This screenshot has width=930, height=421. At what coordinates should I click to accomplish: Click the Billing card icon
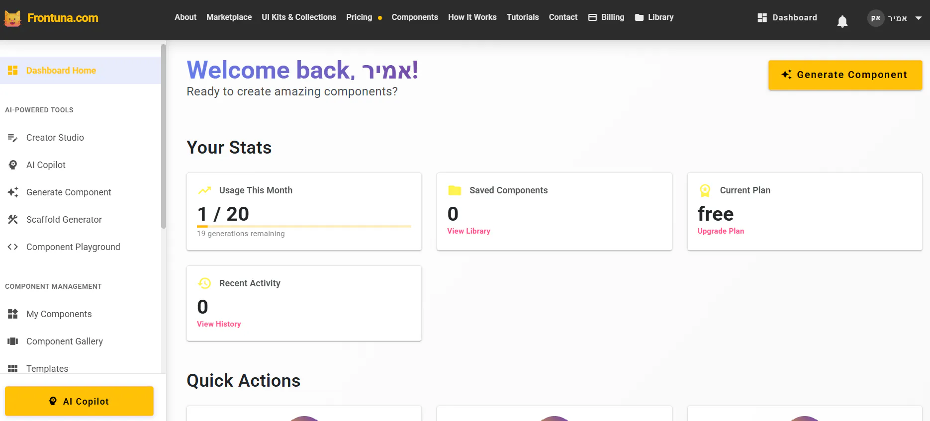(592, 17)
